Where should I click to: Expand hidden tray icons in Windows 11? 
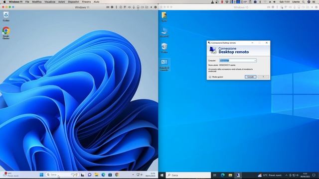pyautogui.click(x=133, y=175)
